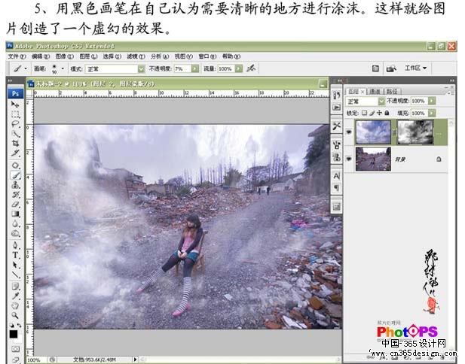This screenshot has width=465, height=364.
Task: Expand layer 填充 fill arrow
Action: click(432, 113)
